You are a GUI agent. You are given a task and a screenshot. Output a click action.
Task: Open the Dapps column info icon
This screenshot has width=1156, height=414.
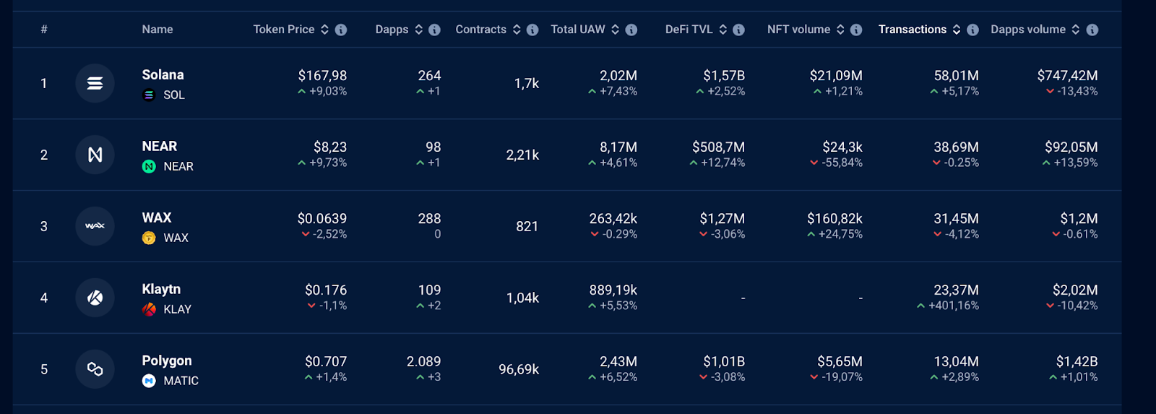point(434,30)
